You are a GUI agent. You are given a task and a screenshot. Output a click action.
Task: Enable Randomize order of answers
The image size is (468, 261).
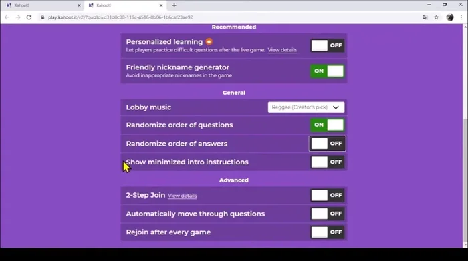[328, 144]
